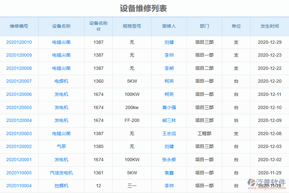Click reporter 黄小强 link
This screenshot has width=289, height=193.
click(x=169, y=107)
